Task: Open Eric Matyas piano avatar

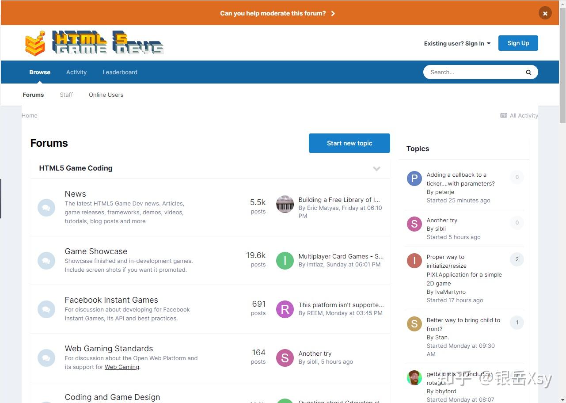Action: [285, 204]
